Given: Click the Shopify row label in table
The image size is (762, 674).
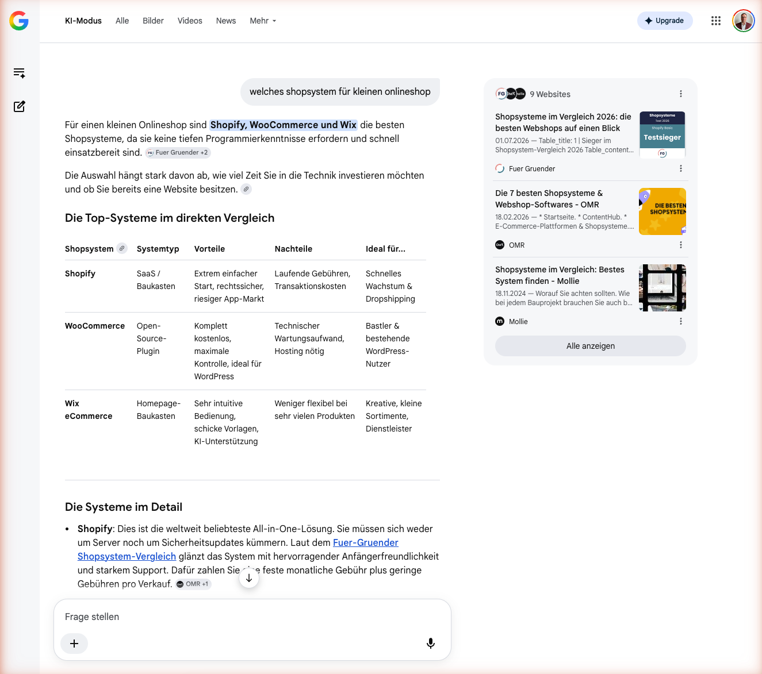Looking at the screenshot, I should coord(80,274).
